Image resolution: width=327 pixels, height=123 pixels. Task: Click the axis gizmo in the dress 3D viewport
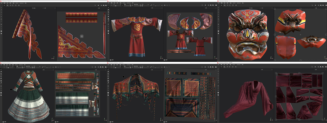pyautogui.click(x=52, y=119)
